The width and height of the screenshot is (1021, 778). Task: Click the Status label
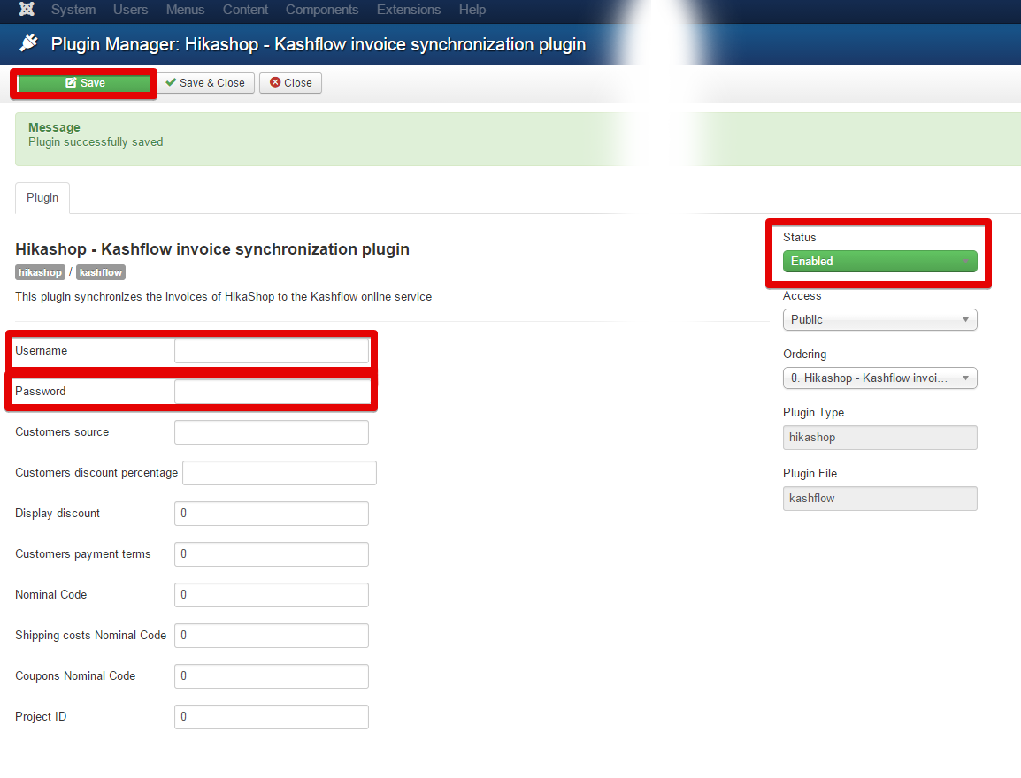point(800,238)
